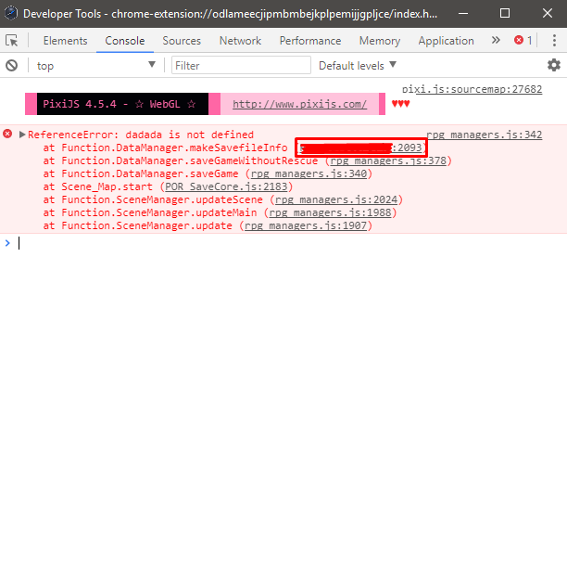Click the console prompt input line
The height and width of the screenshot is (565, 567).
[289, 243]
